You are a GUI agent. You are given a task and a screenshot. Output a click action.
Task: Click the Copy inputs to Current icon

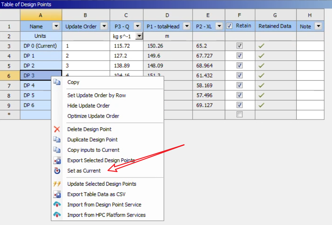click(x=57, y=150)
